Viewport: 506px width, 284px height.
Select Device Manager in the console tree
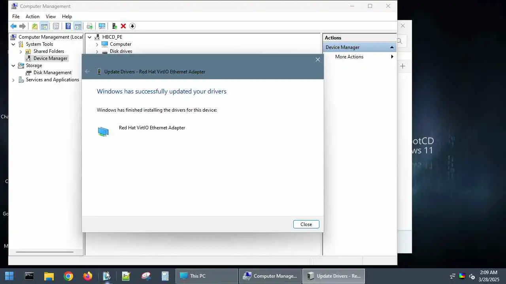pos(50,58)
